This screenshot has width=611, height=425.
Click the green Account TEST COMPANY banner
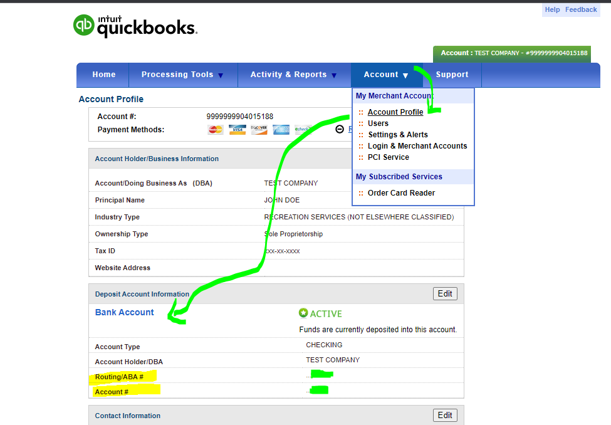tap(512, 53)
